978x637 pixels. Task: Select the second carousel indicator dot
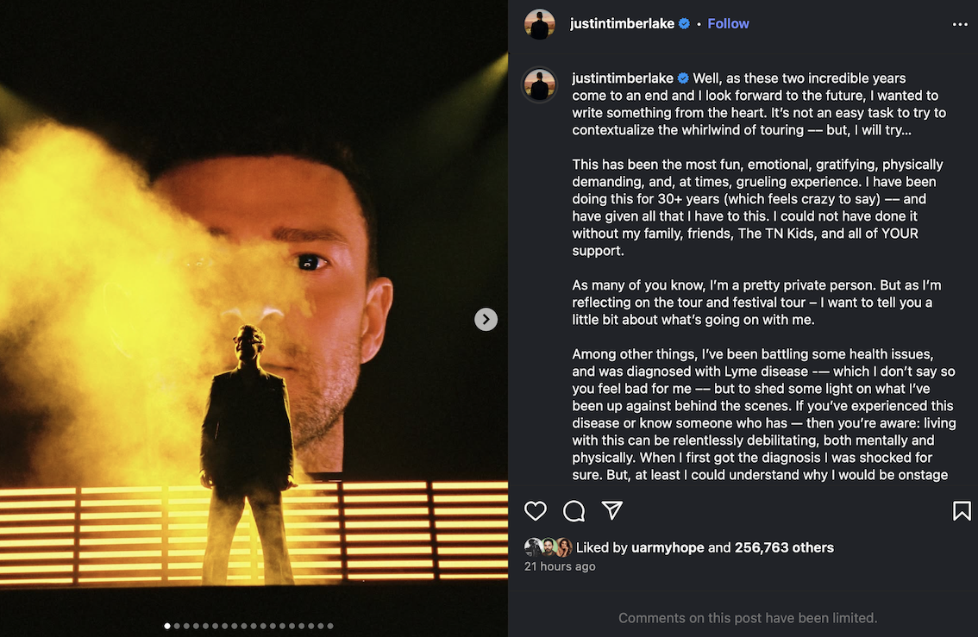[x=177, y=626]
